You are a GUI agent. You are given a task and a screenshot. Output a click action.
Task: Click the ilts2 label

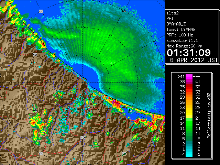click(173, 13)
